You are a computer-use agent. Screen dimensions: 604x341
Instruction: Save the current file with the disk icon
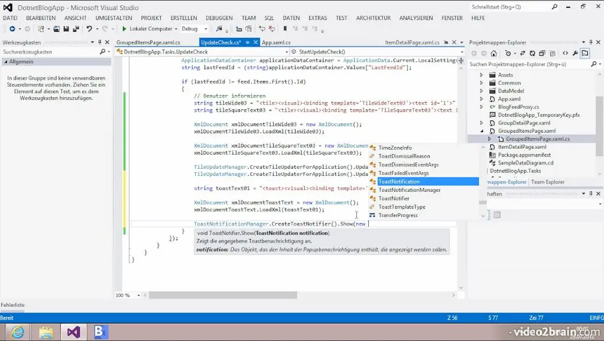[x=66, y=29]
